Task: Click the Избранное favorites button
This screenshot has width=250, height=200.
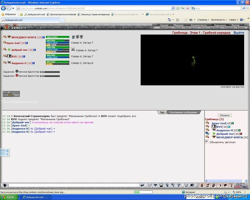Action: (9, 15)
